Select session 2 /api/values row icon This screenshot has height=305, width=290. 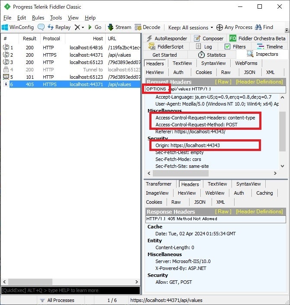pos(6,55)
